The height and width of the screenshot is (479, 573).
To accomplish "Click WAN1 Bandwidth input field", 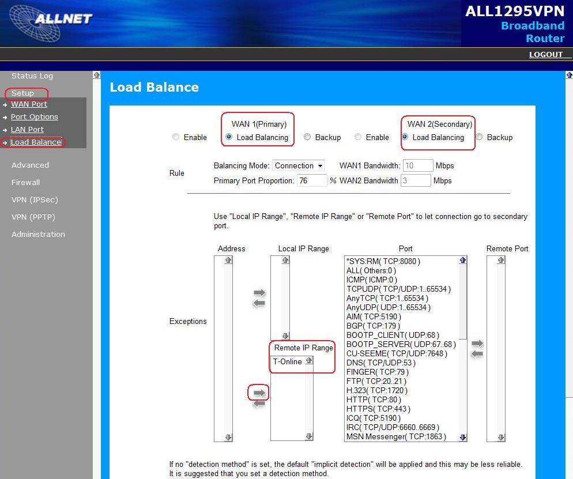I will click(x=418, y=165).
